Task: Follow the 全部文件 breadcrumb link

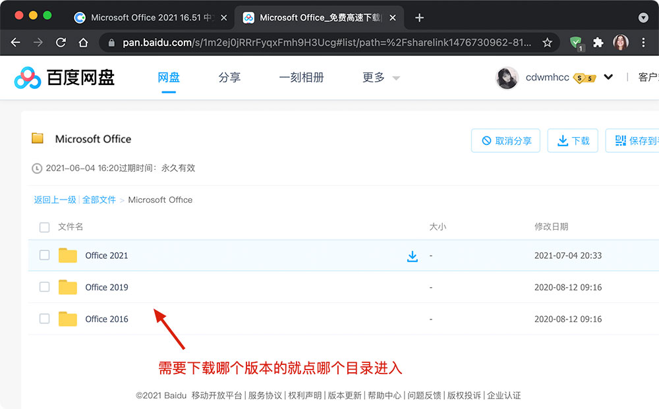Action: point(99,200)
